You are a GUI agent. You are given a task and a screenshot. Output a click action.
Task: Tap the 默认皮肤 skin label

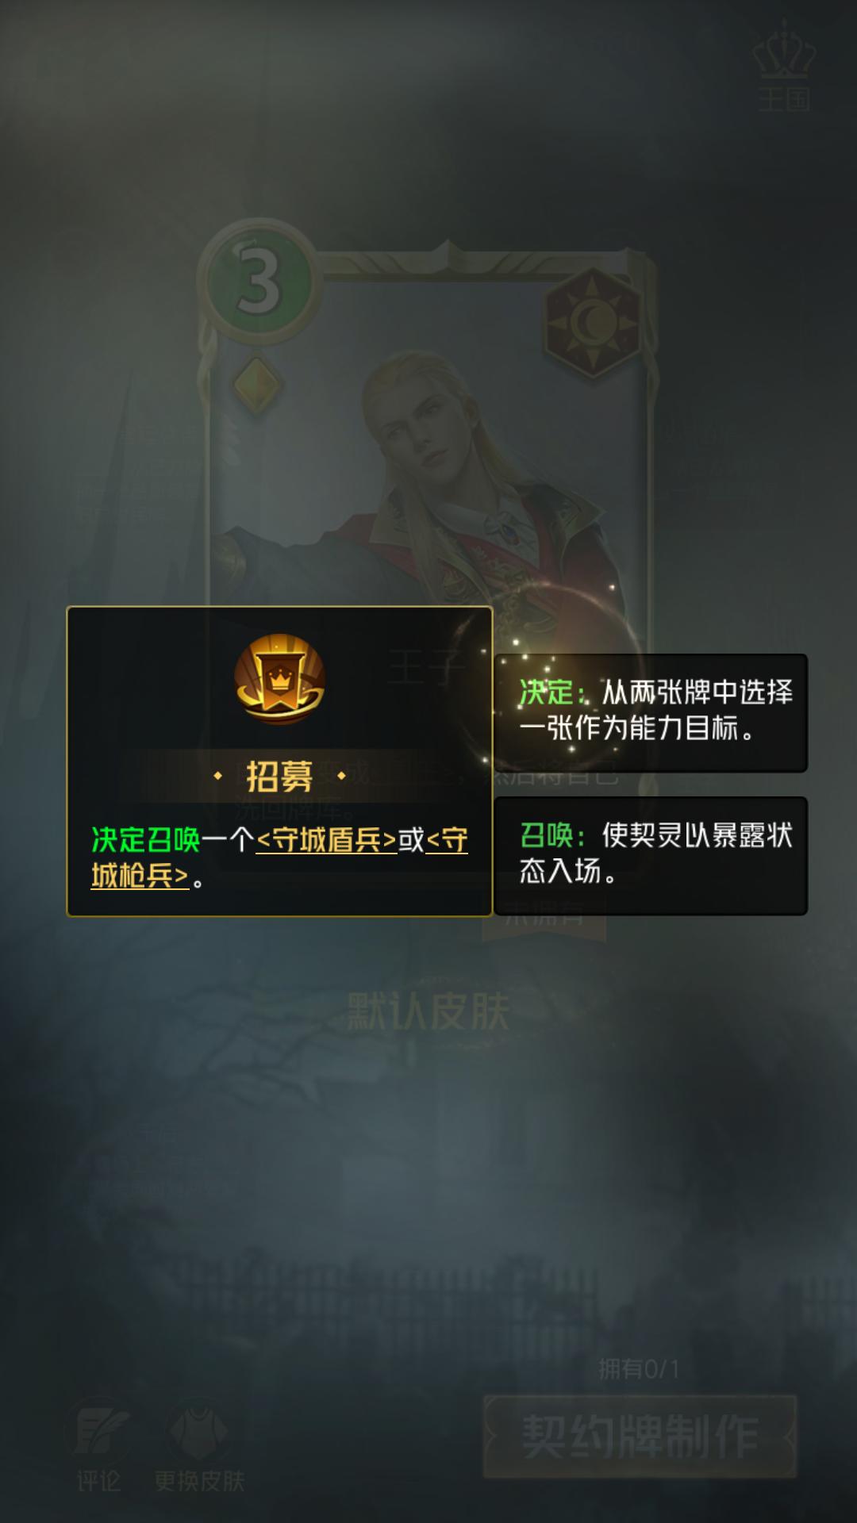tap(428, 1012)
